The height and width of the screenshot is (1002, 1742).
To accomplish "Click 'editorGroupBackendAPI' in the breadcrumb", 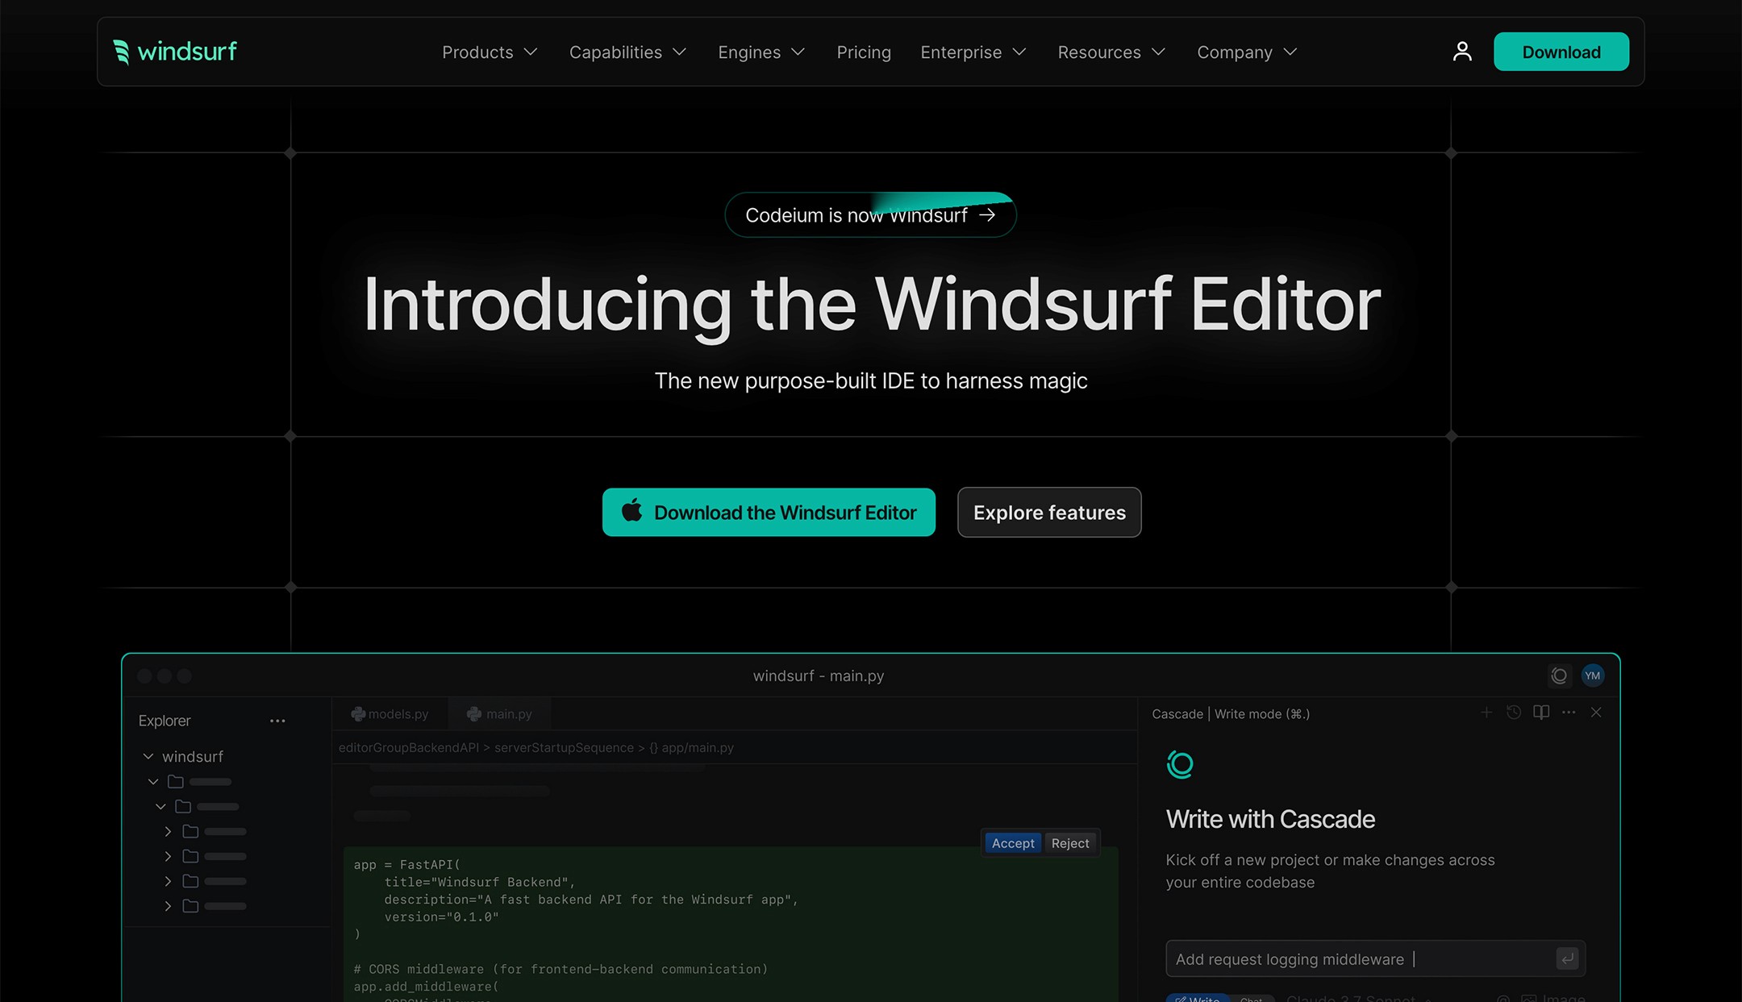I will click(x=409, y=747).
